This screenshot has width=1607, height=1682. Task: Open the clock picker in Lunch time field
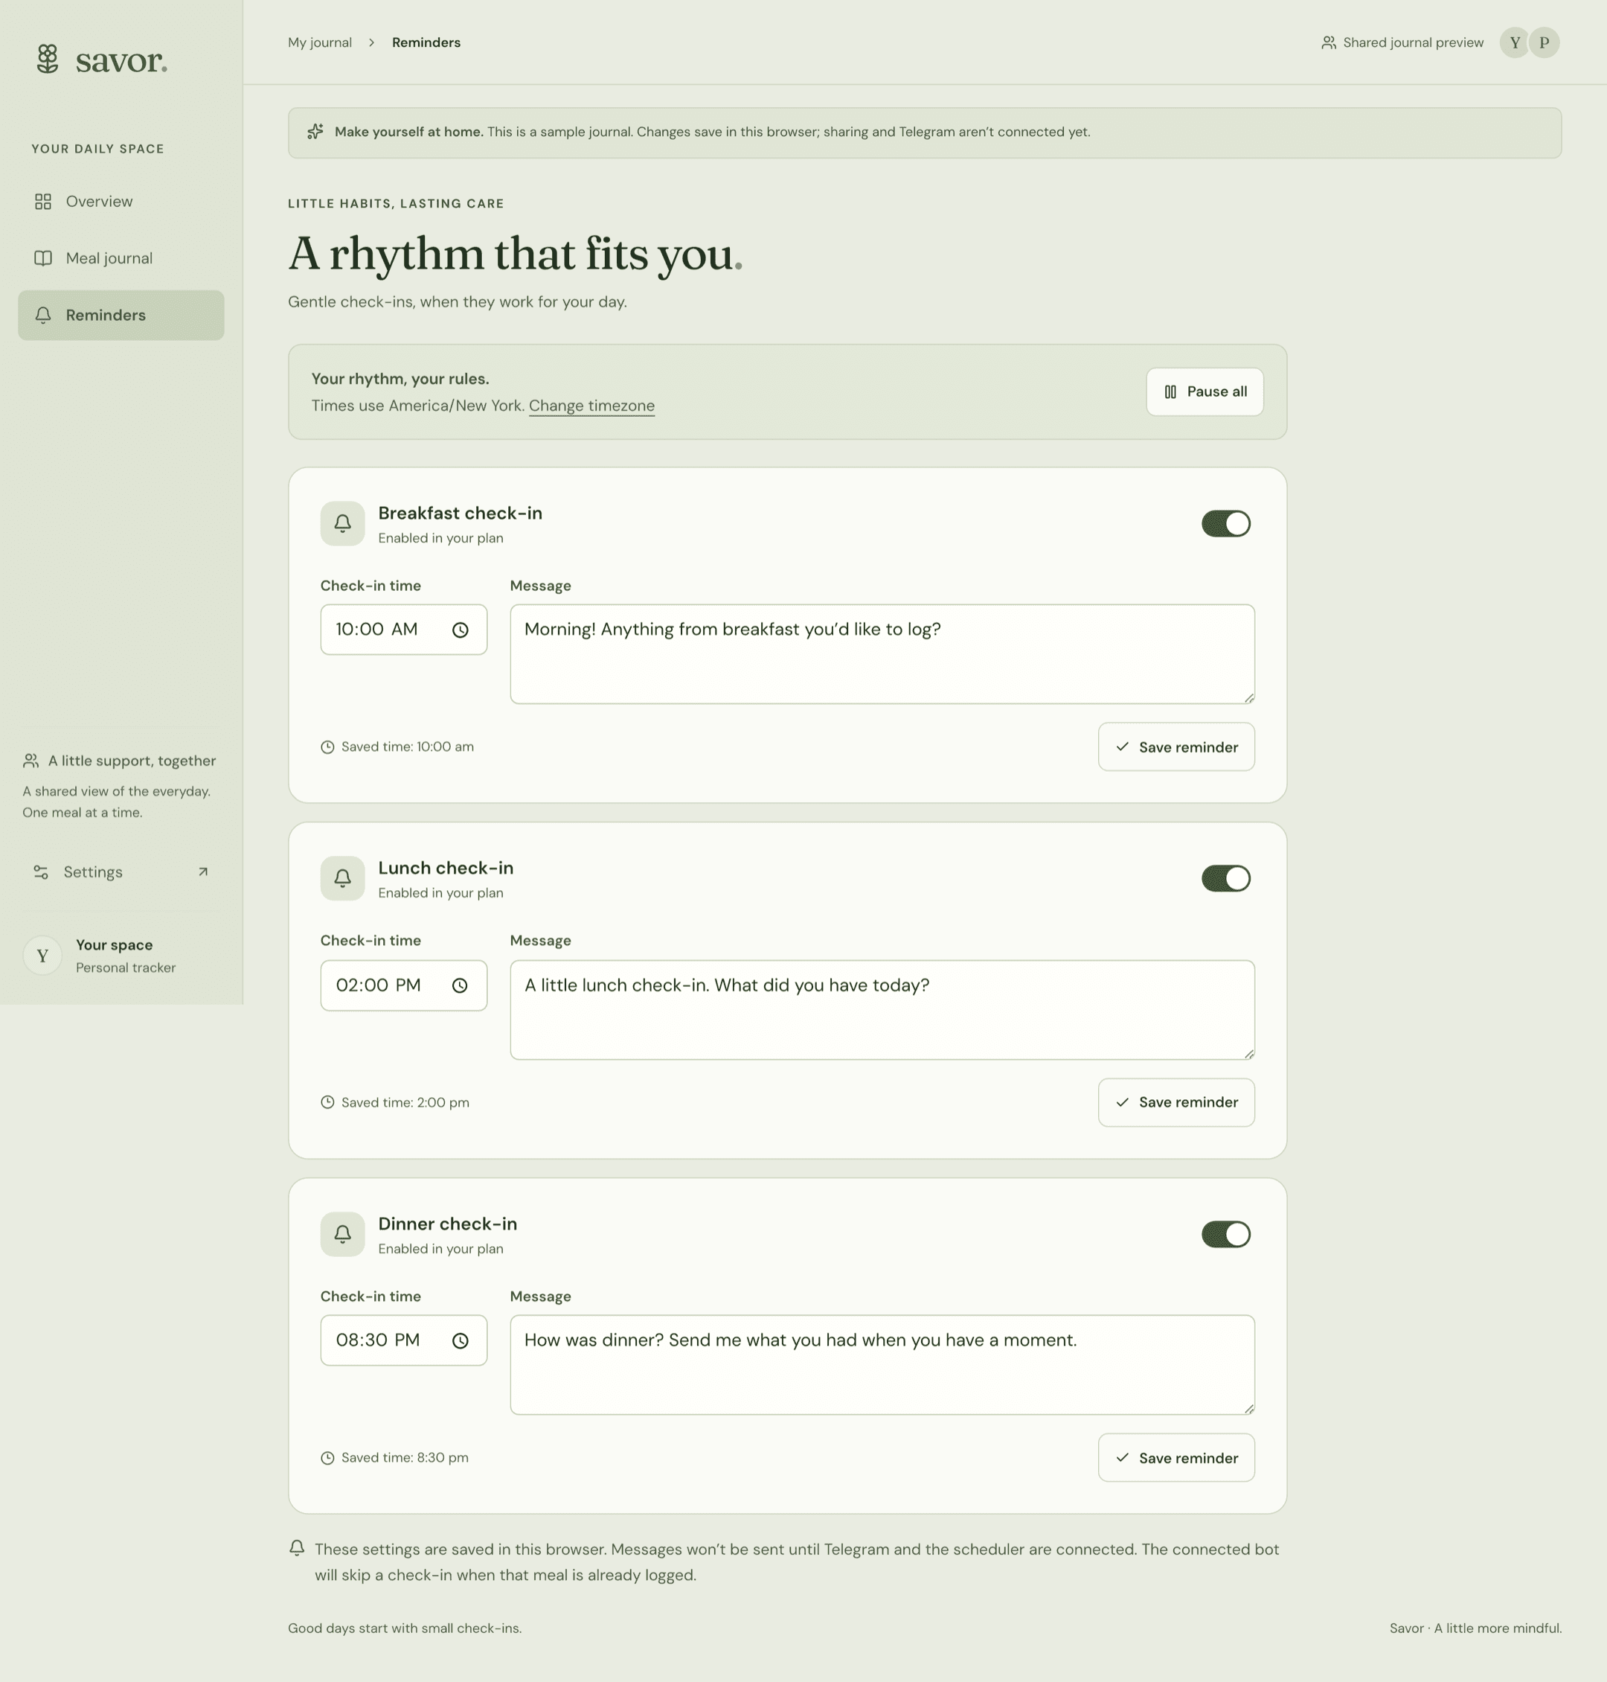tap(460, 985)
